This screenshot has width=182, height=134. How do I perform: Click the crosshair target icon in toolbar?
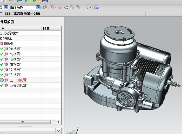(x=72, y=8)
